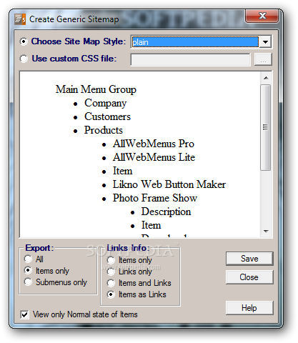Click scrollbar up arrow in preview

coord(266,78)
